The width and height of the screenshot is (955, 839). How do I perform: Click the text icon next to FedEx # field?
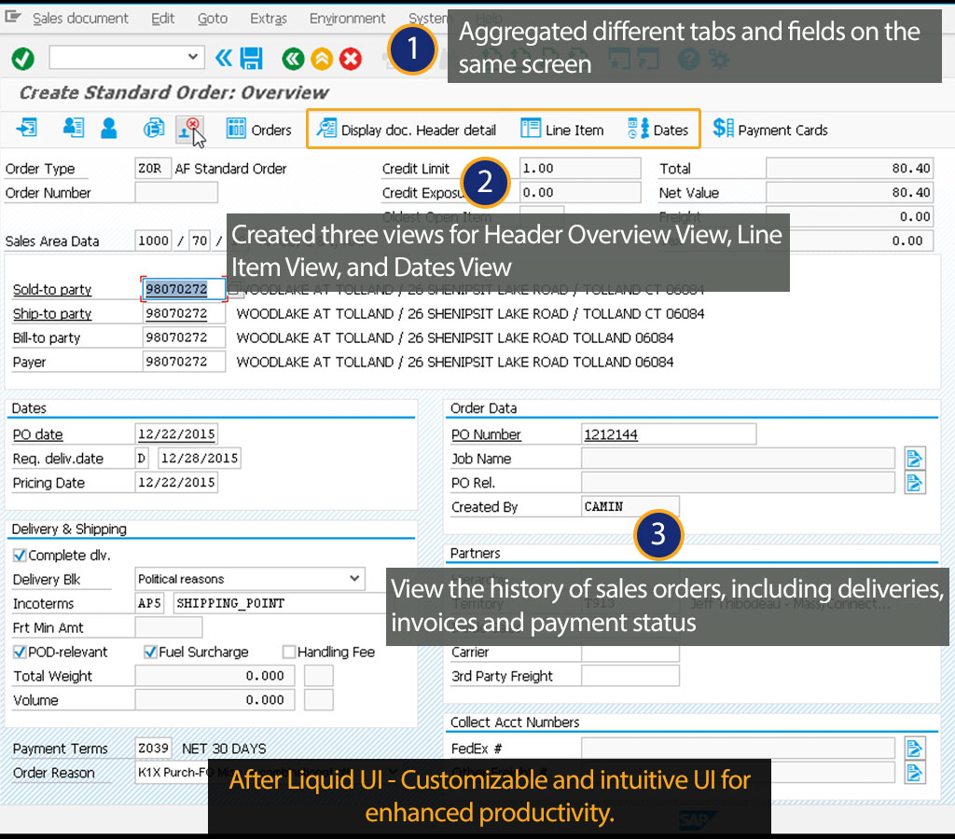pyautogui.click(x=915, y=748)
